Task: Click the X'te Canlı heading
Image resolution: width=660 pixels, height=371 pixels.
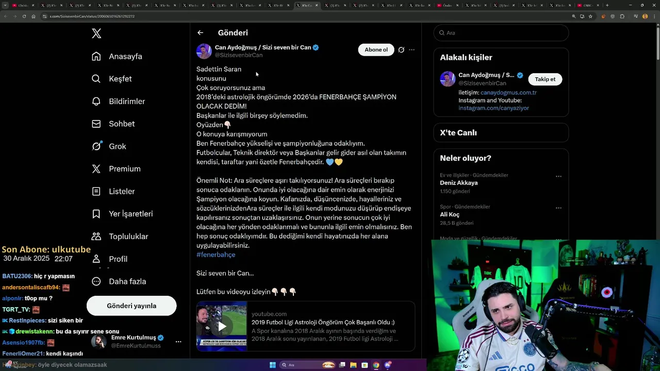Action: (x=458, y=132)
